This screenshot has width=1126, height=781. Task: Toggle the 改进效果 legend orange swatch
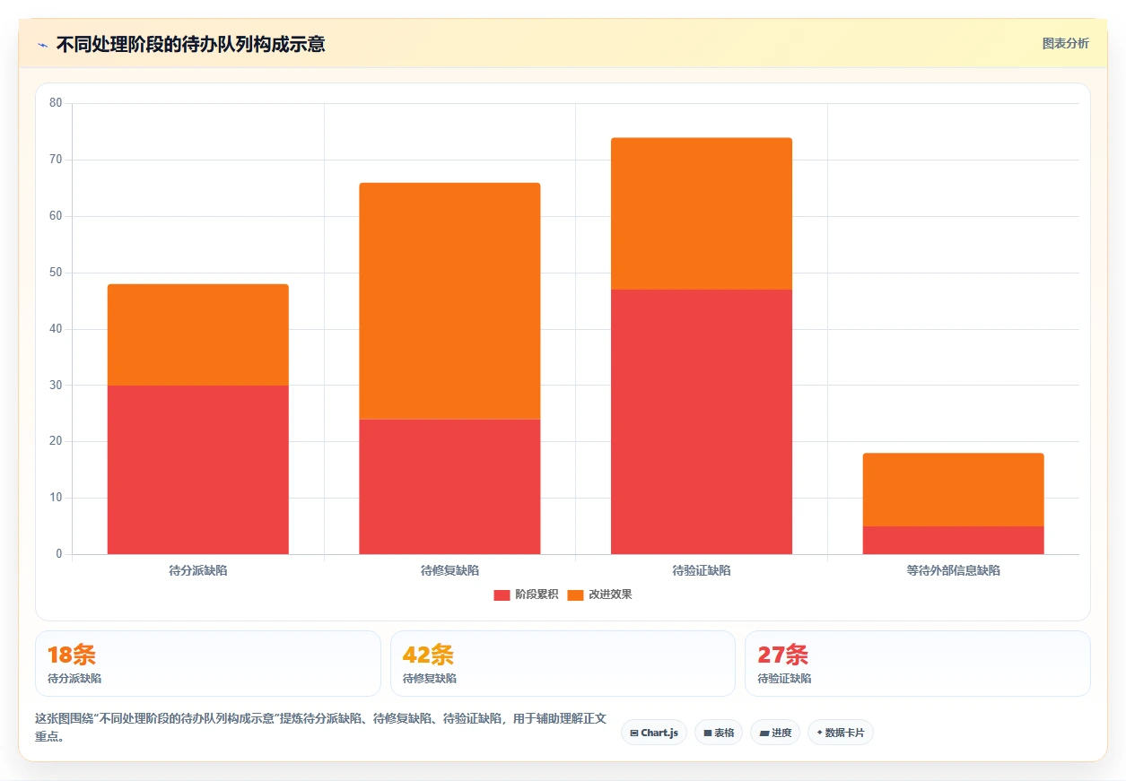pyautogui.click(x=575, y=595)
